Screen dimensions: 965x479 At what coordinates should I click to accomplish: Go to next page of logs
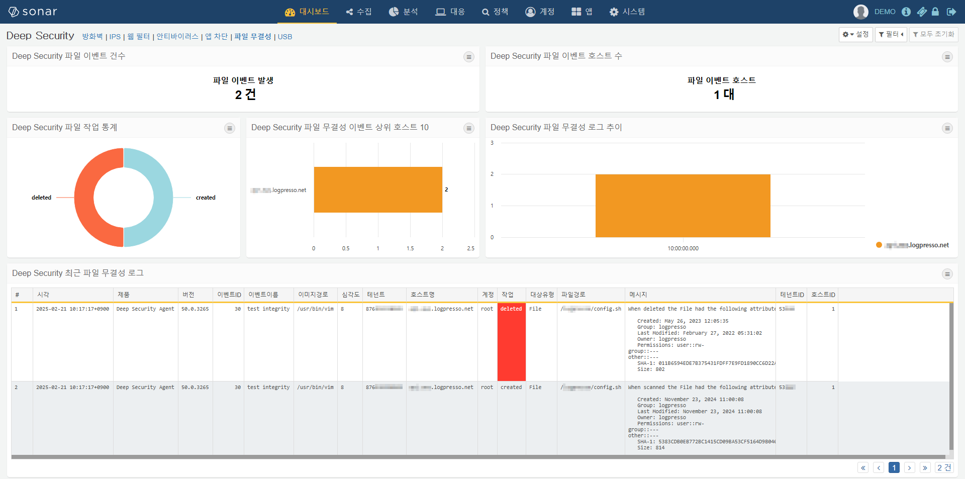[x=909, y=468]
